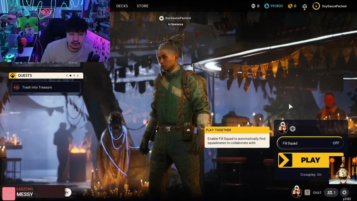The height and width of the screenshot is (201, 357).
Task: Open the Trash Into Treasure quest
Action: click(46, 87)
